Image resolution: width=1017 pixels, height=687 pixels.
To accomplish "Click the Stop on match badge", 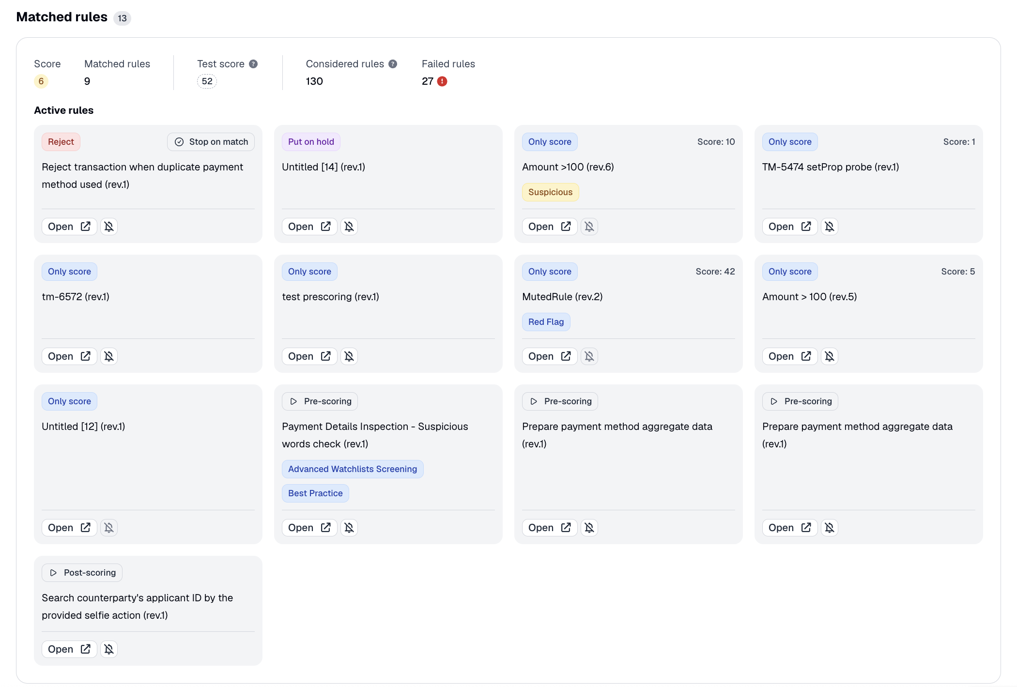I will 211,142.
